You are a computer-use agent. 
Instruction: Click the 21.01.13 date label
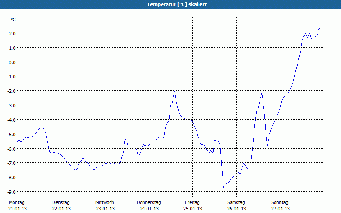(x=17, y=209)
